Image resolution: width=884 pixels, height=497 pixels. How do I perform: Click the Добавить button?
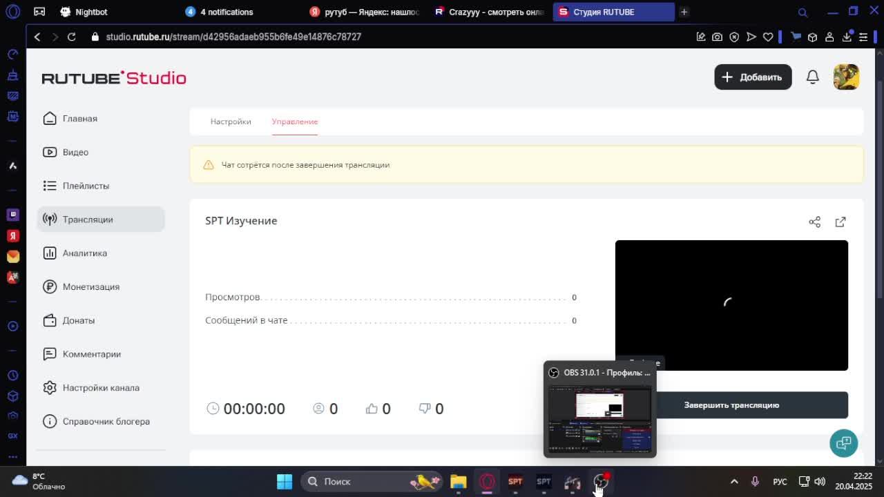tap(753, 77)
